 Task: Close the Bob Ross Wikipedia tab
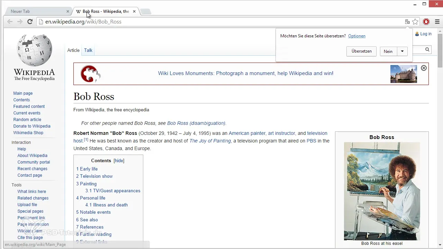click(134, 11)
